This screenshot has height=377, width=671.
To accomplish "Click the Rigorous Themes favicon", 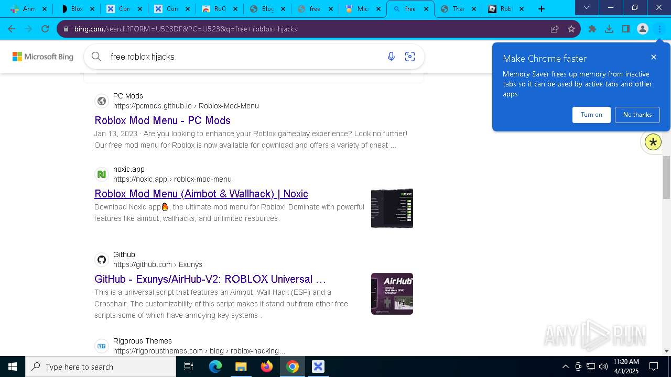I will pos(102,346).
